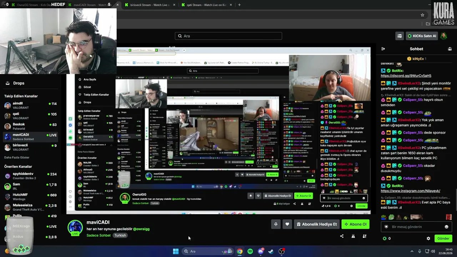Expand followed channels with Daha Fazla Göster

[17, 157]
